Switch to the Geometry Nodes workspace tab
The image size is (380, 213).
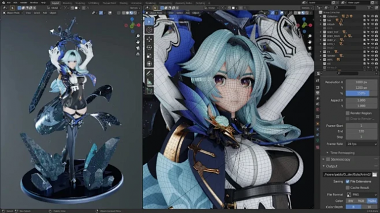[184, 3]
